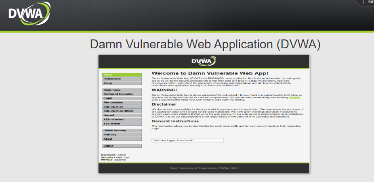Screen dimensions: 374x182
Task: Open the SQL Injection page
Action: tap(122, 107)
